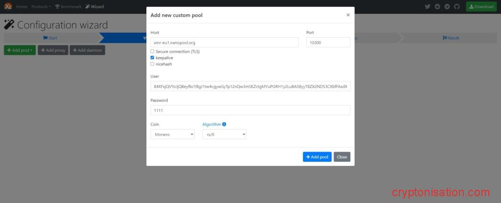Open the Reddit icon link
Screen dimensions: 501x203
(x=437, y=7)
